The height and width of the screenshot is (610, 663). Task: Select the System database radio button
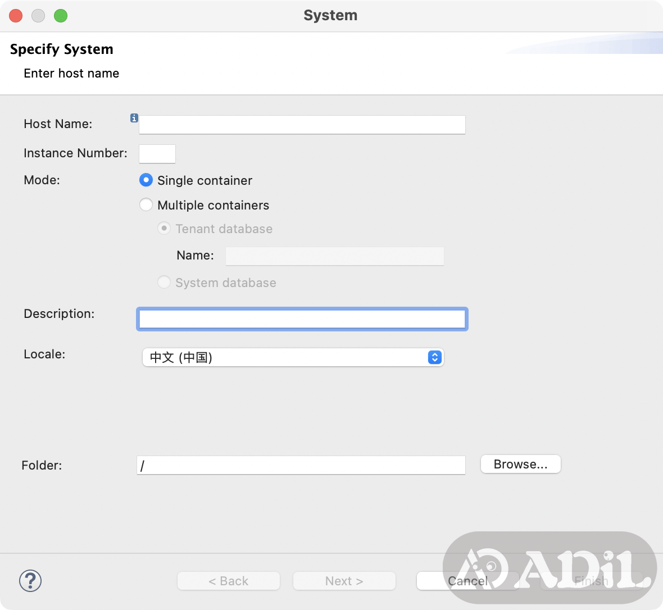(164, 283)
